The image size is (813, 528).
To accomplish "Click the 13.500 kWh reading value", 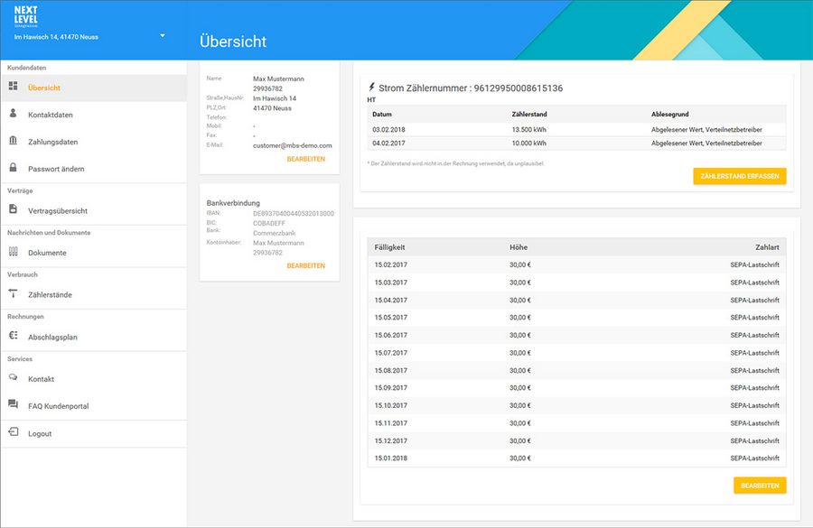I will pos(528,130).
